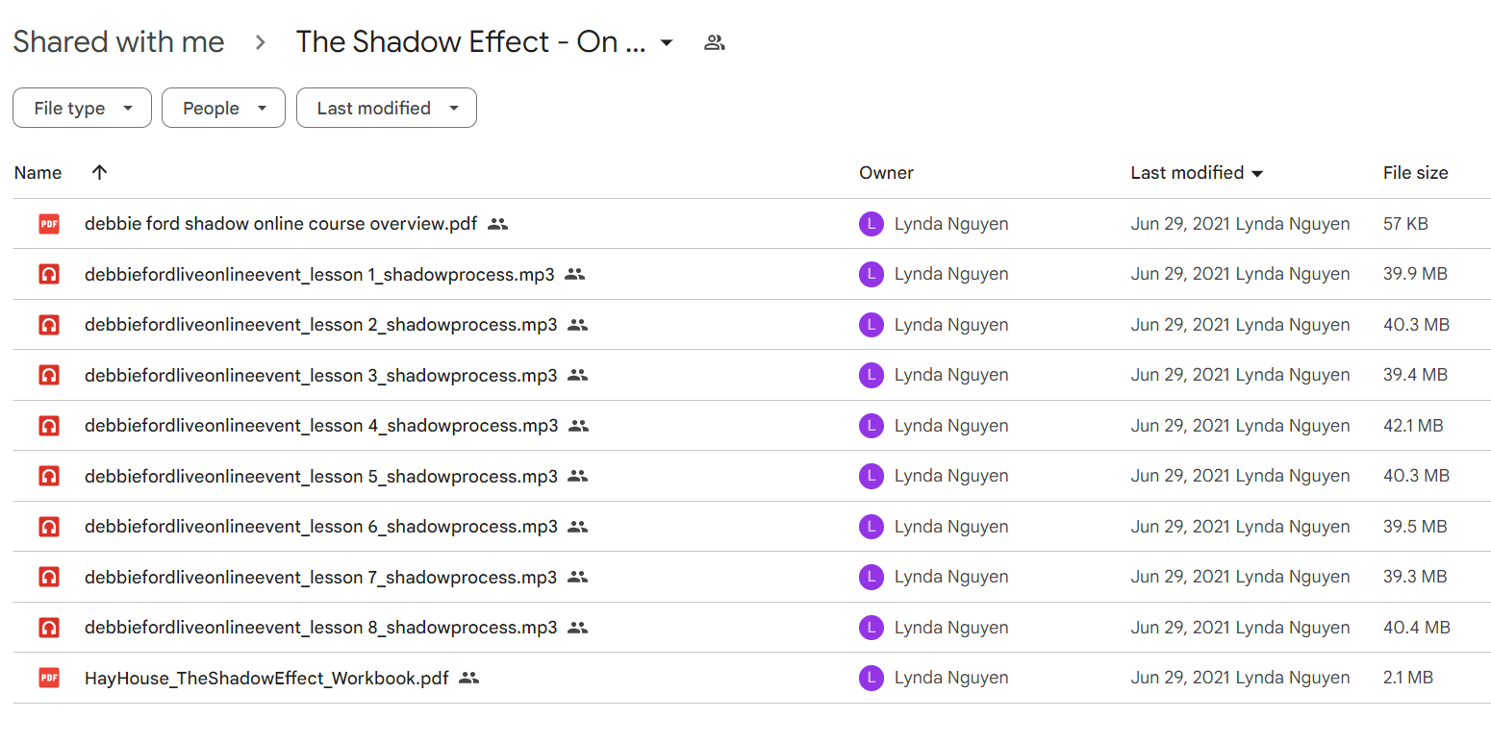1491x743 pixels.
Task: Click the 42.1 MB file size
Action: pyautogui.click(x=1413, y=426)
